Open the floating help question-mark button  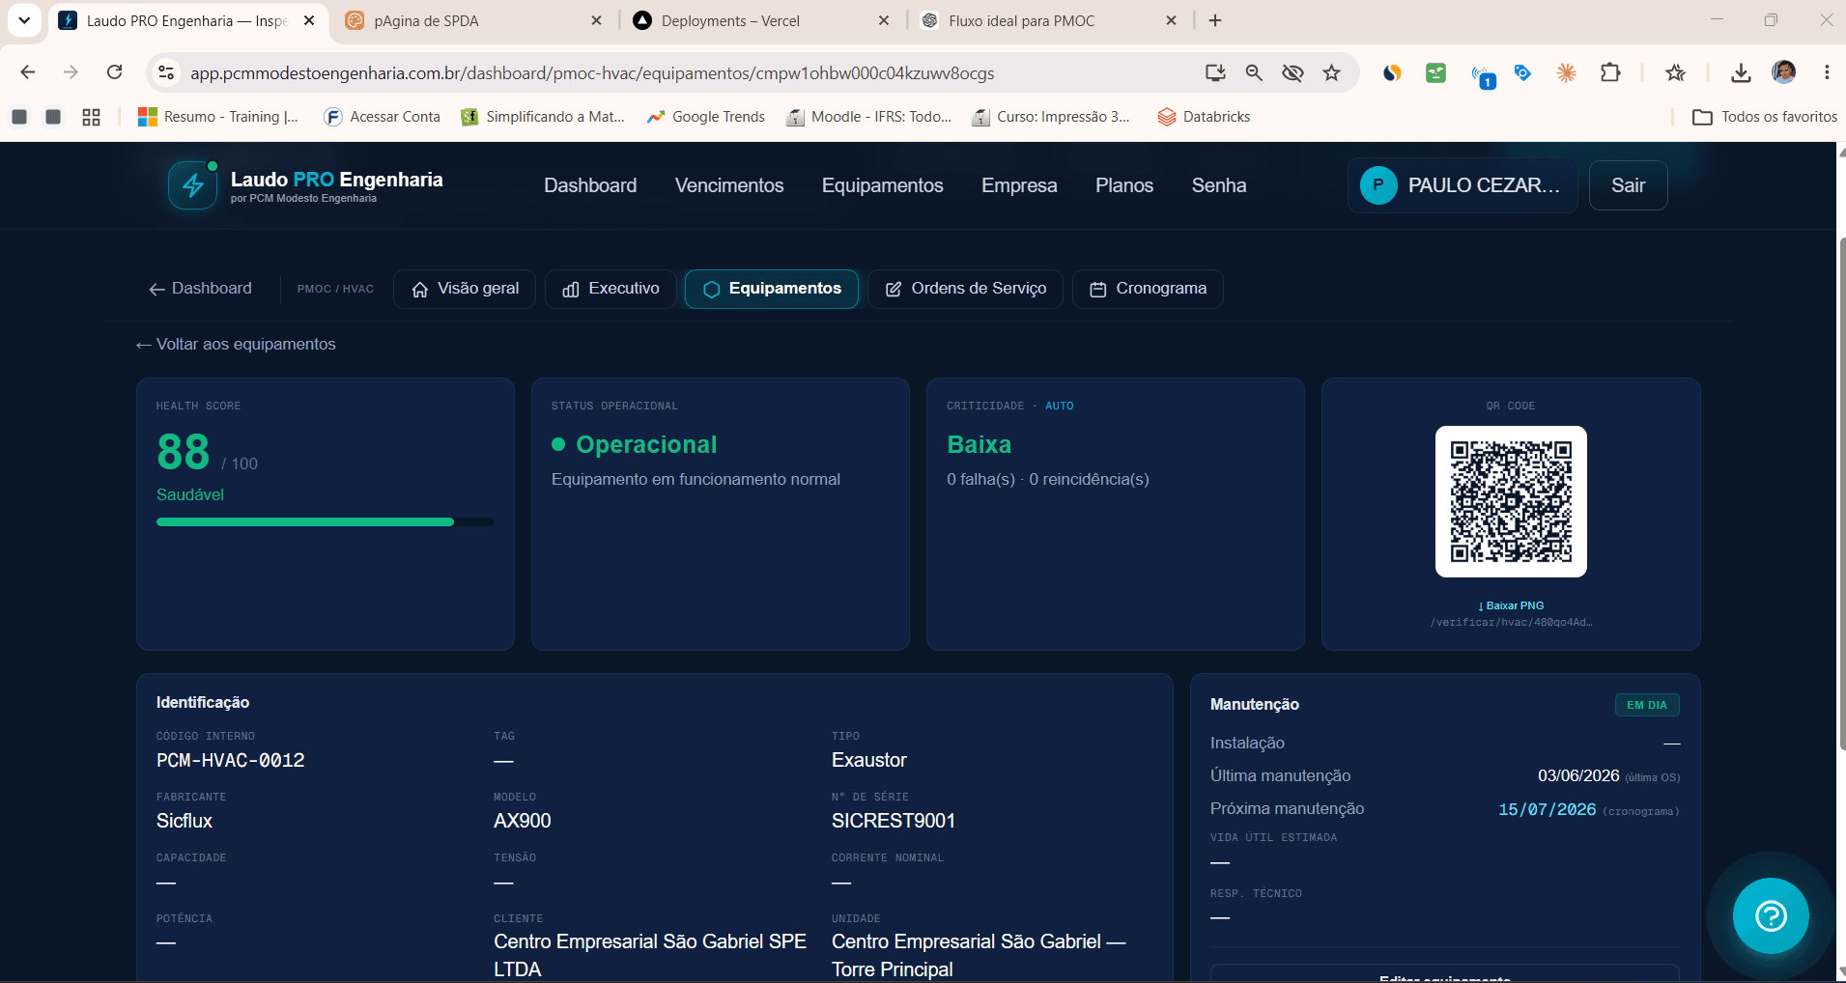coord(1771,915)
